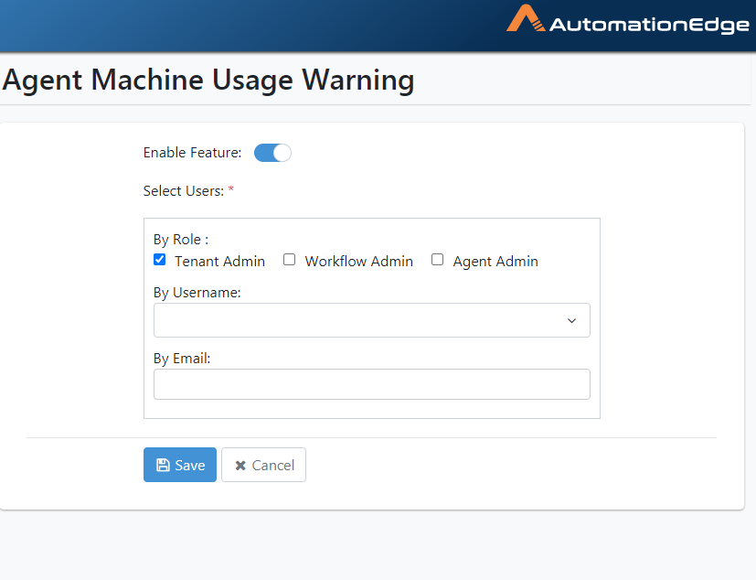Focus the By Email input field
This screenshot has height=580, width=756.
(x=372, y=384)
